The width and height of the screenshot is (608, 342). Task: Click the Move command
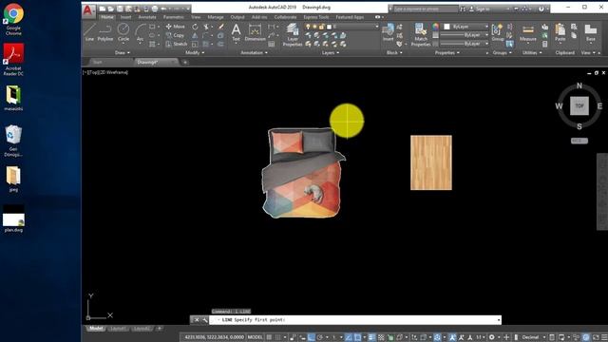pyautogui.click(x=175, y=27)
